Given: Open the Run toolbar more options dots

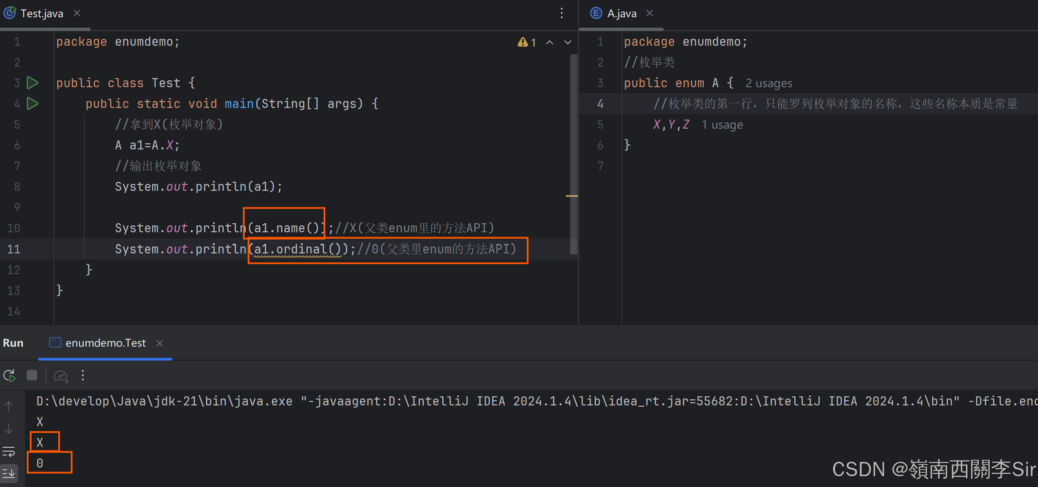Looking at the screenshot, I should pyautogui.click(x=83, y=376).
